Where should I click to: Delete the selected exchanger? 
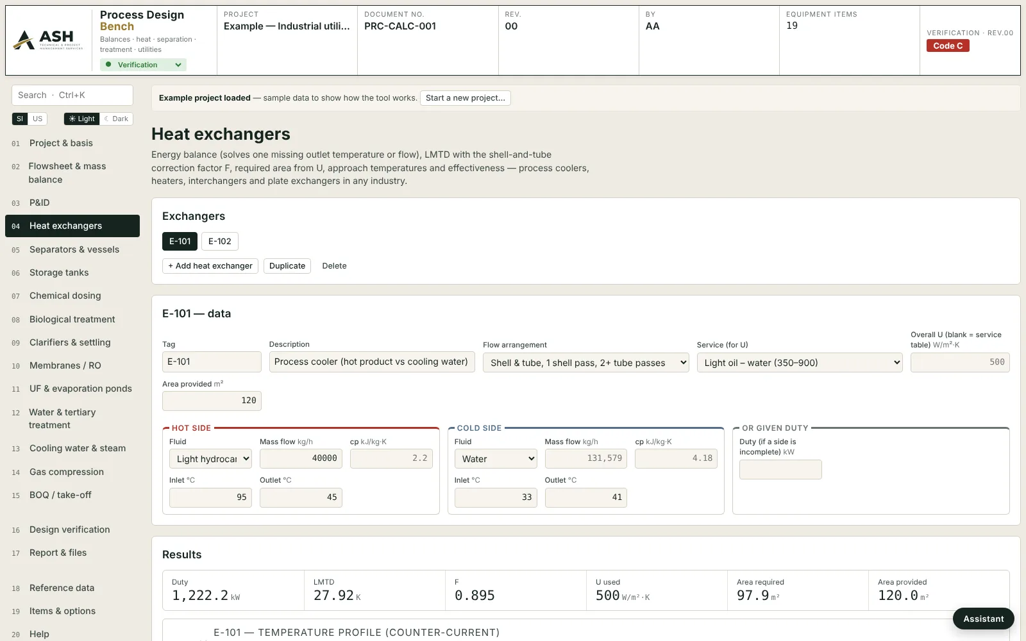point(334,266)
